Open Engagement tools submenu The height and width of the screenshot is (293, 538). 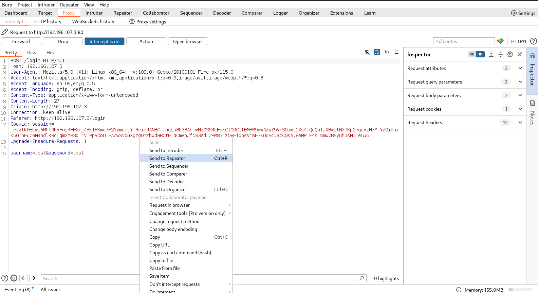(x=186, y=213)
